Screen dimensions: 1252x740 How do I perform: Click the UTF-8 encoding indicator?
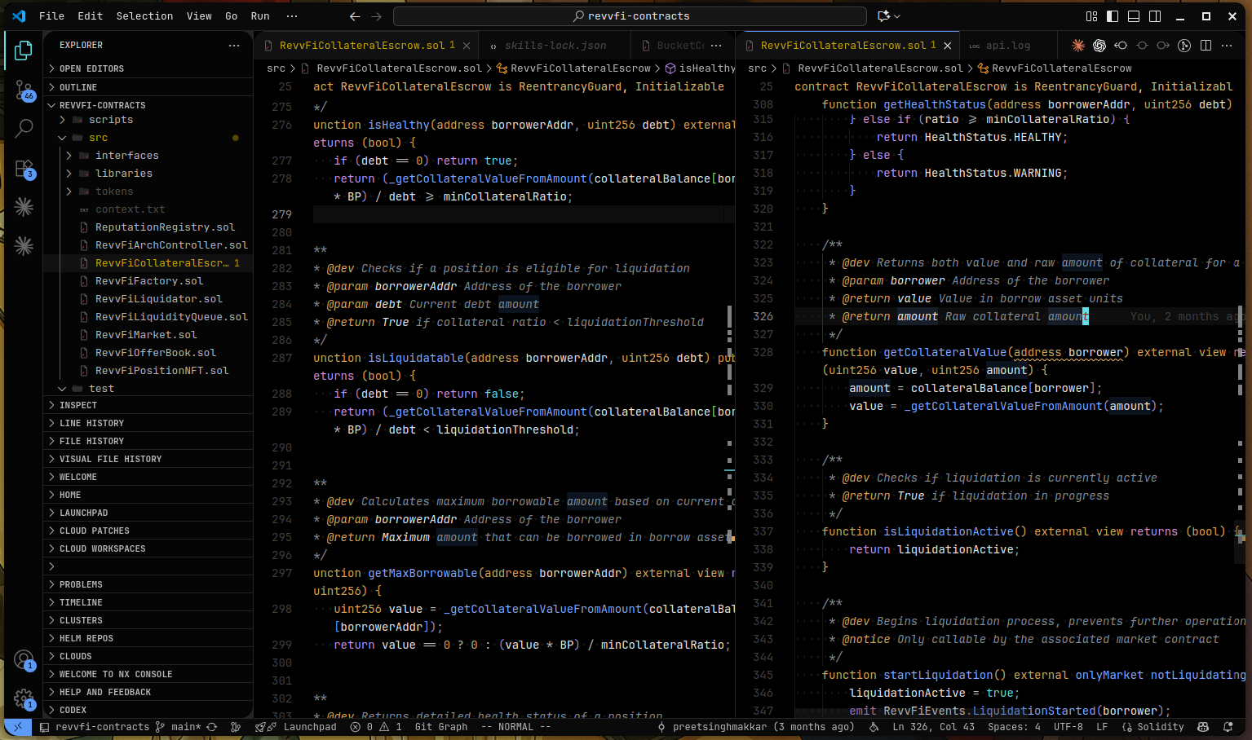[x=1068, y=727]
